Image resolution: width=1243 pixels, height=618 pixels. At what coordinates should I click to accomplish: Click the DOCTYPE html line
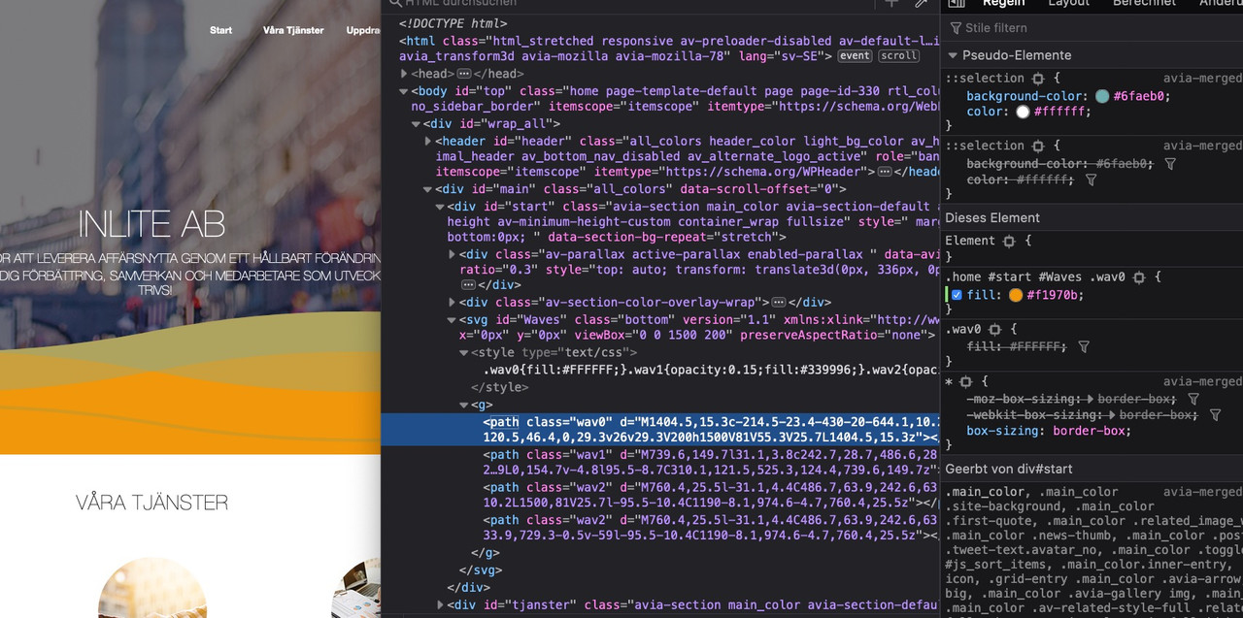(x=453, y=23)
